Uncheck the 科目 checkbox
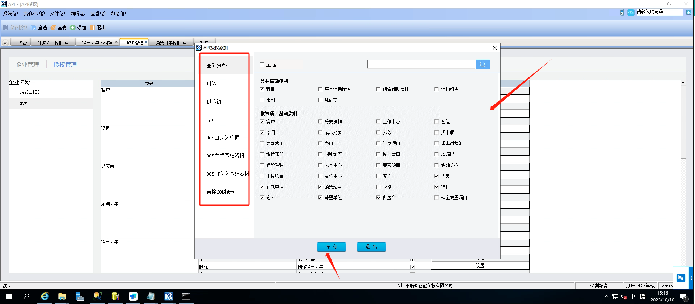The image size is (695, 304). coord(262,89)
